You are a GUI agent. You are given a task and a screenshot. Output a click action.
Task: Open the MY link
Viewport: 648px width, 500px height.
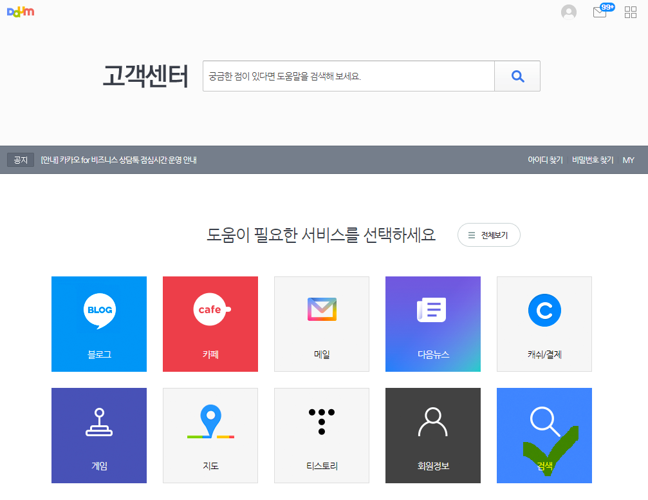pos(628,160)
